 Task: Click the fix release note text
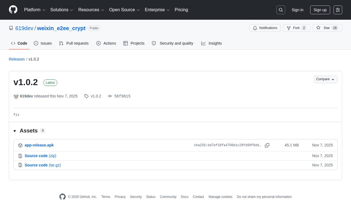(x=16, y=115)
